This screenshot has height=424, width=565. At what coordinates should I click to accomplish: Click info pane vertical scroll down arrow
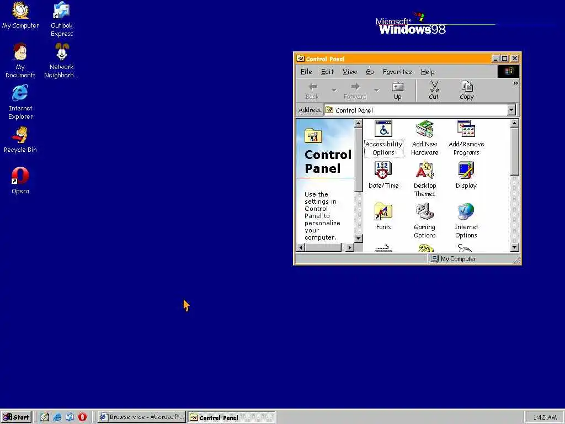[x=358, y=239]
